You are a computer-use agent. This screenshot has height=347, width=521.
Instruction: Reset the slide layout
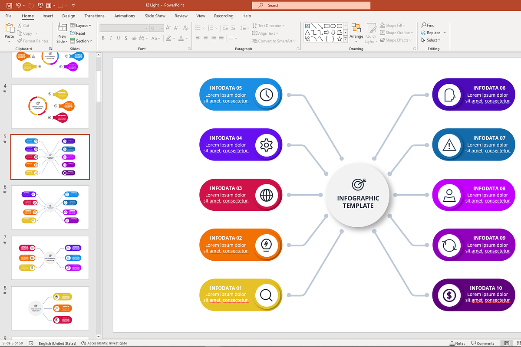click(78, 33)
